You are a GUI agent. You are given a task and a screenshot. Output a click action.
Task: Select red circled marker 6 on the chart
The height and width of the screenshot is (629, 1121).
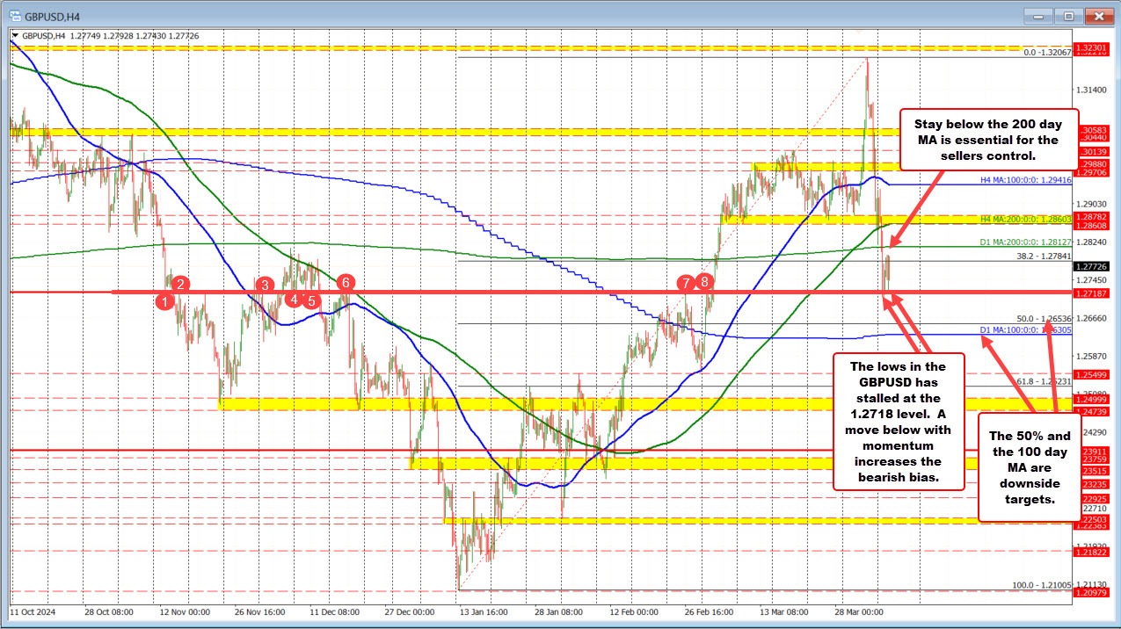(345, 283)
